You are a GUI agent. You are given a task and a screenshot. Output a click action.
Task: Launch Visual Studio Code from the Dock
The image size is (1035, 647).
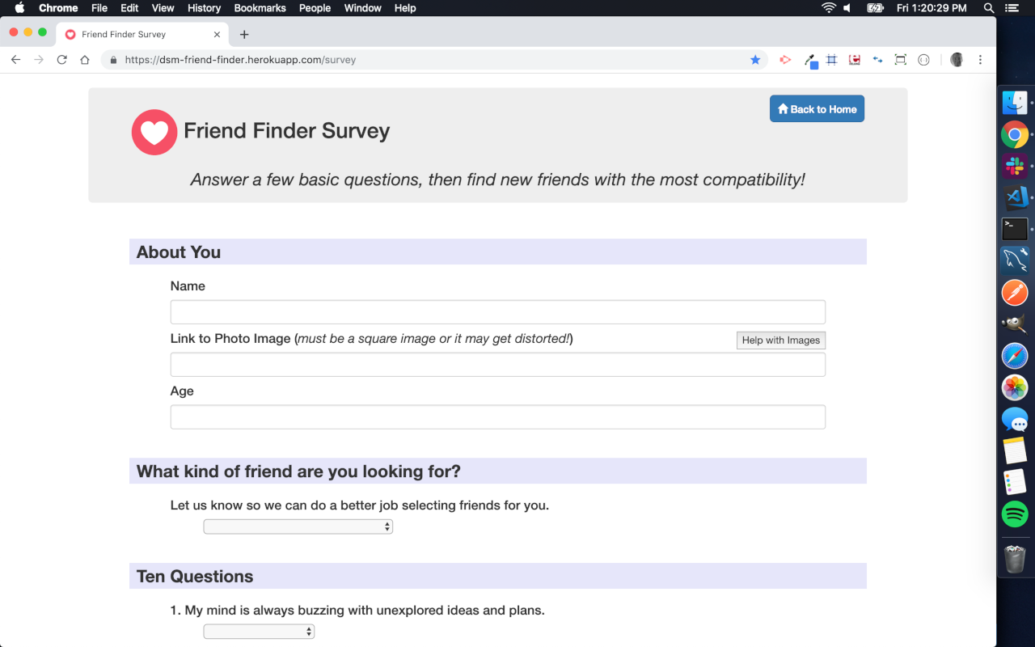tap(1015, 197)
